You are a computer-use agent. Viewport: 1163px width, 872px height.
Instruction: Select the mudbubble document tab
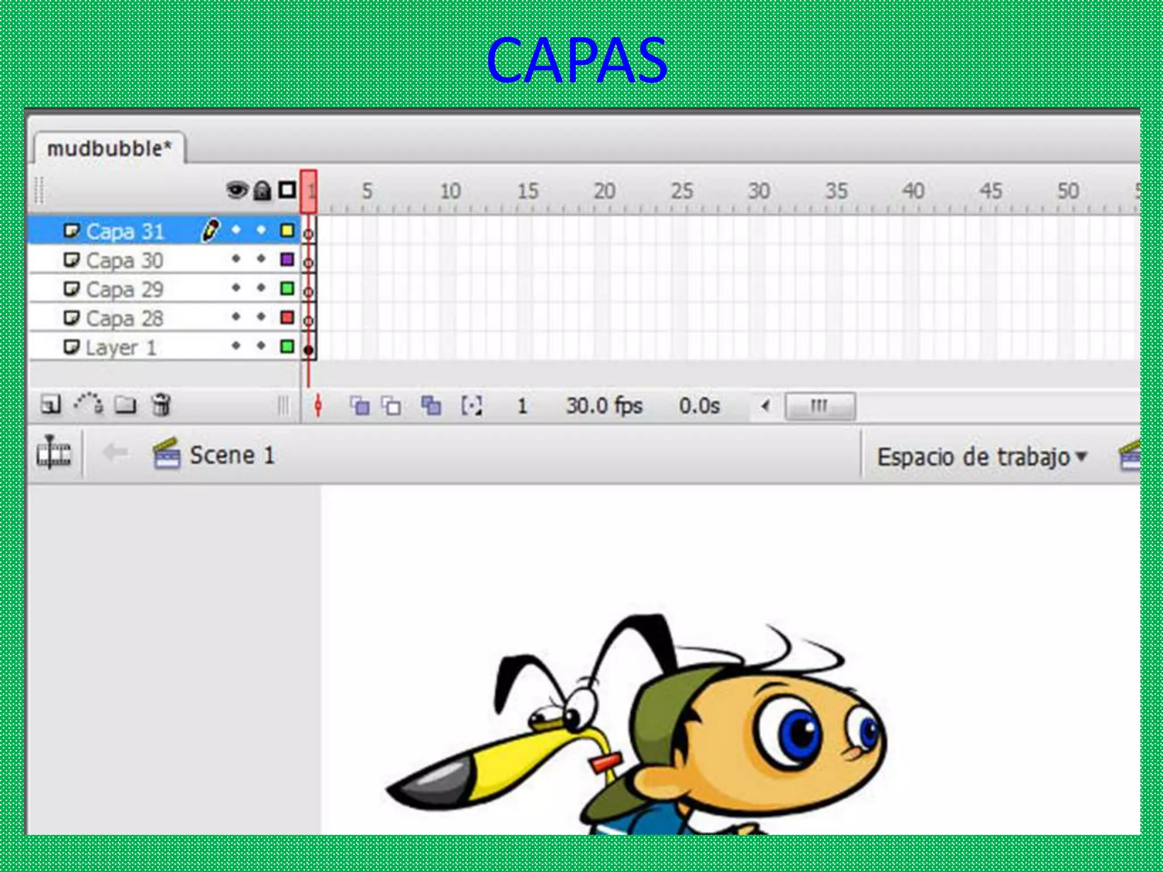(x=109, y=149)
